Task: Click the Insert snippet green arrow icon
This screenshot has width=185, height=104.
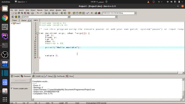Action: [62, 13]
